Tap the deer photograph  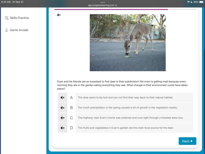click(x=128, y=43)
